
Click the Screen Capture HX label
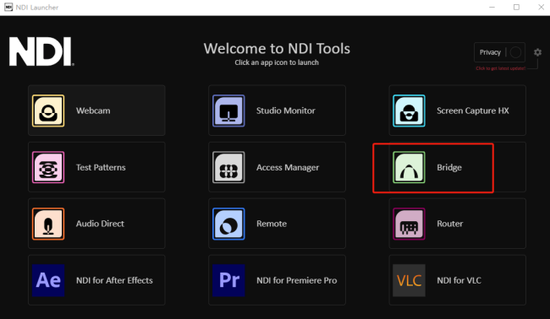click(x=472, y=111)
